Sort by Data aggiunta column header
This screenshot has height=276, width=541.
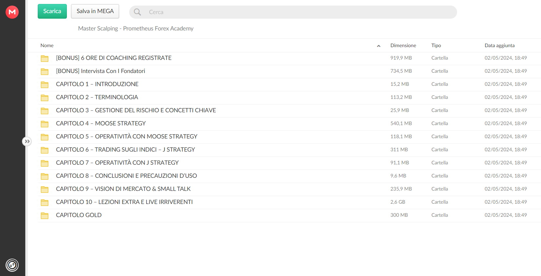coord(499,46)
